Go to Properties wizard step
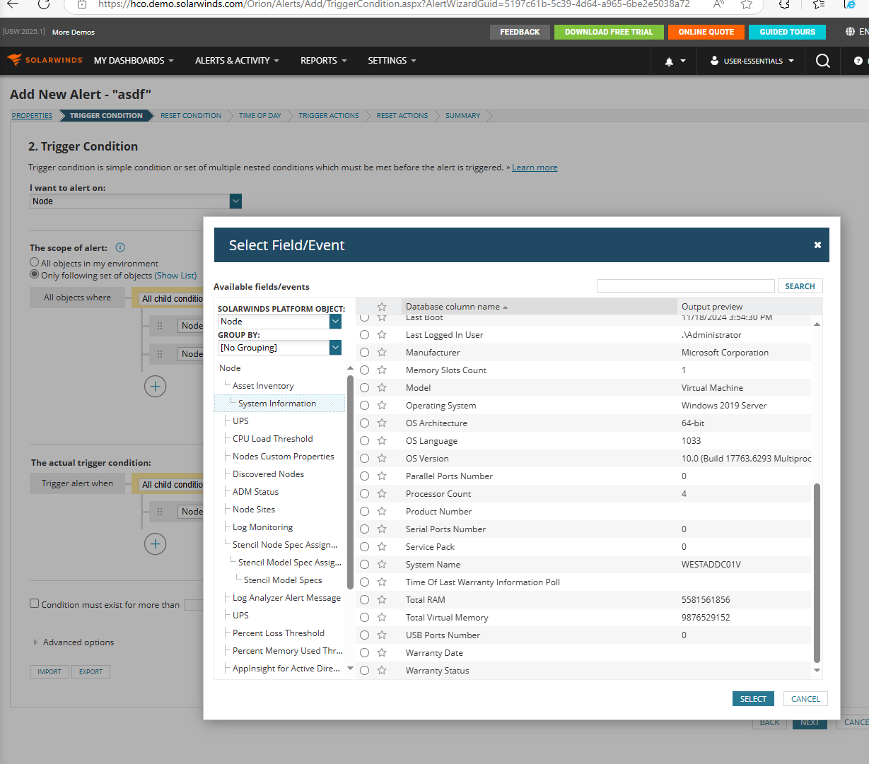This screenshot has width=869, height=764. pyautogui.click(x=32, y=115)
